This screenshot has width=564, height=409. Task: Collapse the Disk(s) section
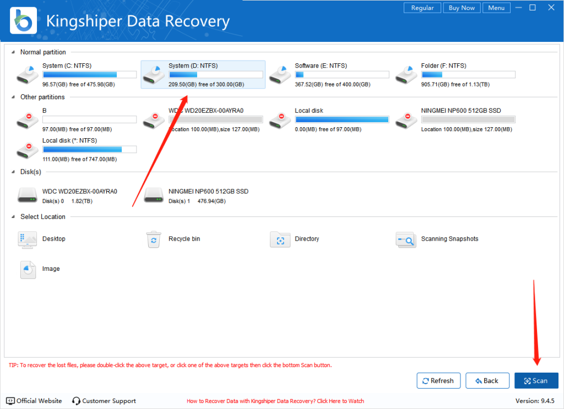pos(13,172)
